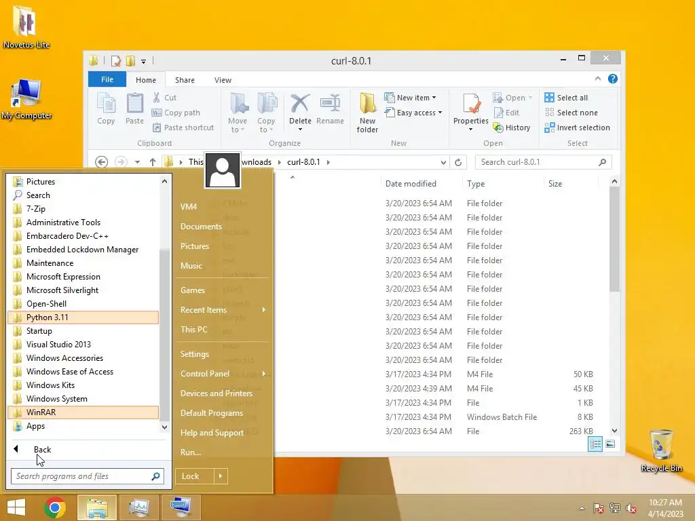Click the New folder icon
This screenshot has height=521, width=695.
(x=367, y=104)
